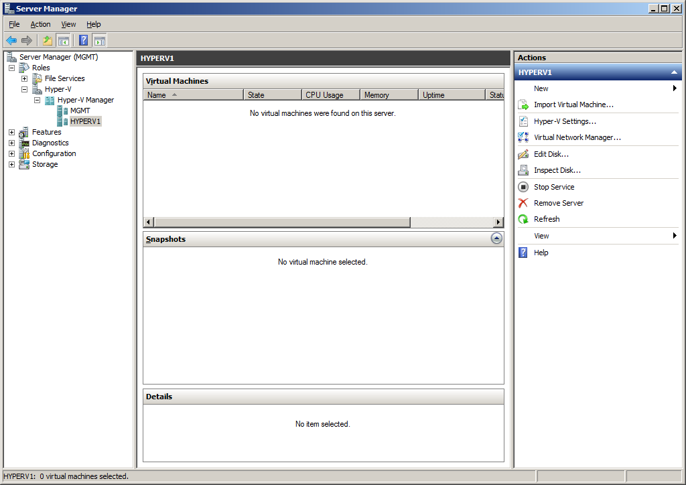The image size is (686, 485).
Task: Expand the Features tree node
Action: pos(12,132)
